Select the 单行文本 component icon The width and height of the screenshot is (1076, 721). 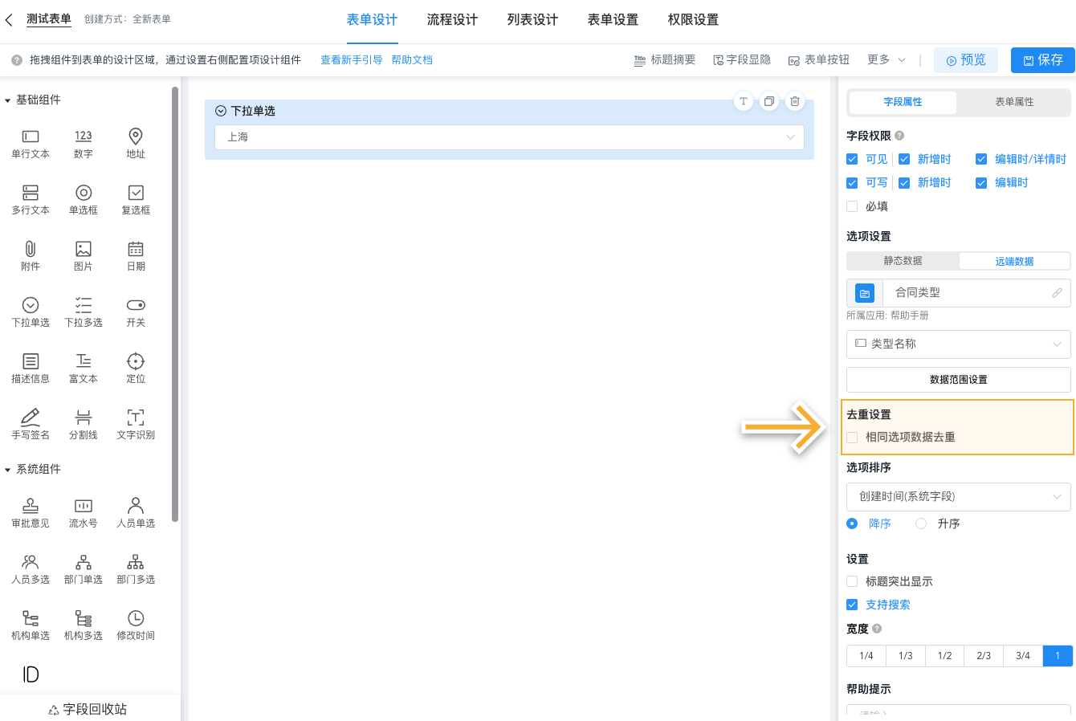[30, 142]
